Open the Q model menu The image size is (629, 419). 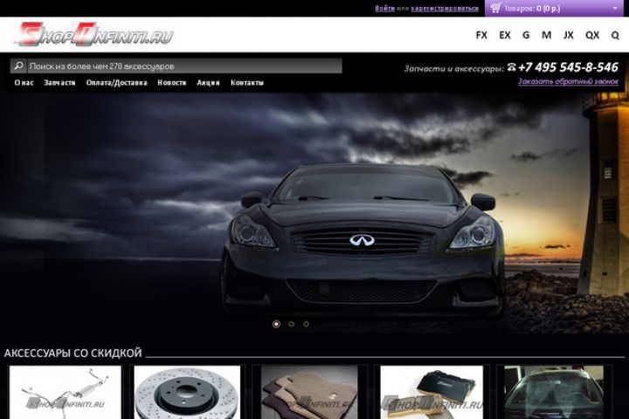pyautogui.click(x=615, y=35)
